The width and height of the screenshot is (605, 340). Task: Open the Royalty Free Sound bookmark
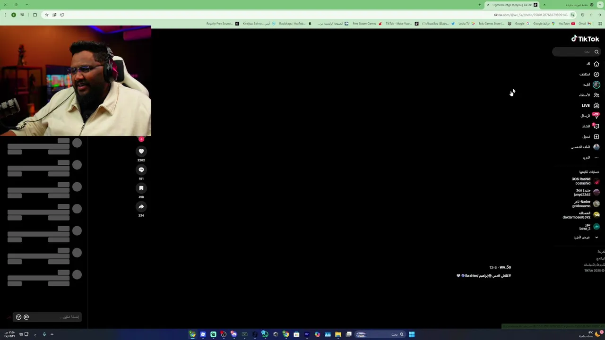223,24
